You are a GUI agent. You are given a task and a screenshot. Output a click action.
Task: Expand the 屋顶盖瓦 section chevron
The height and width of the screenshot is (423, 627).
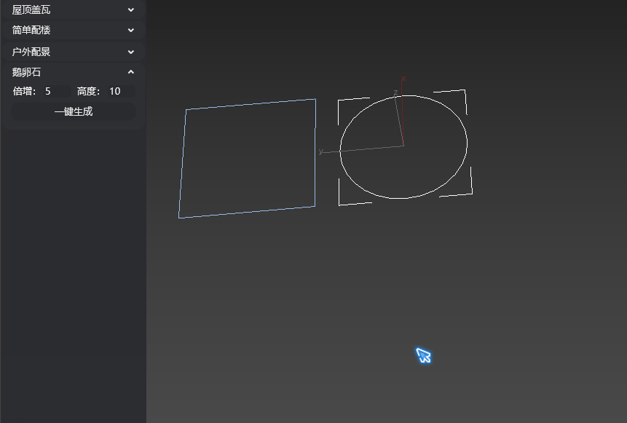click(131, 9)
